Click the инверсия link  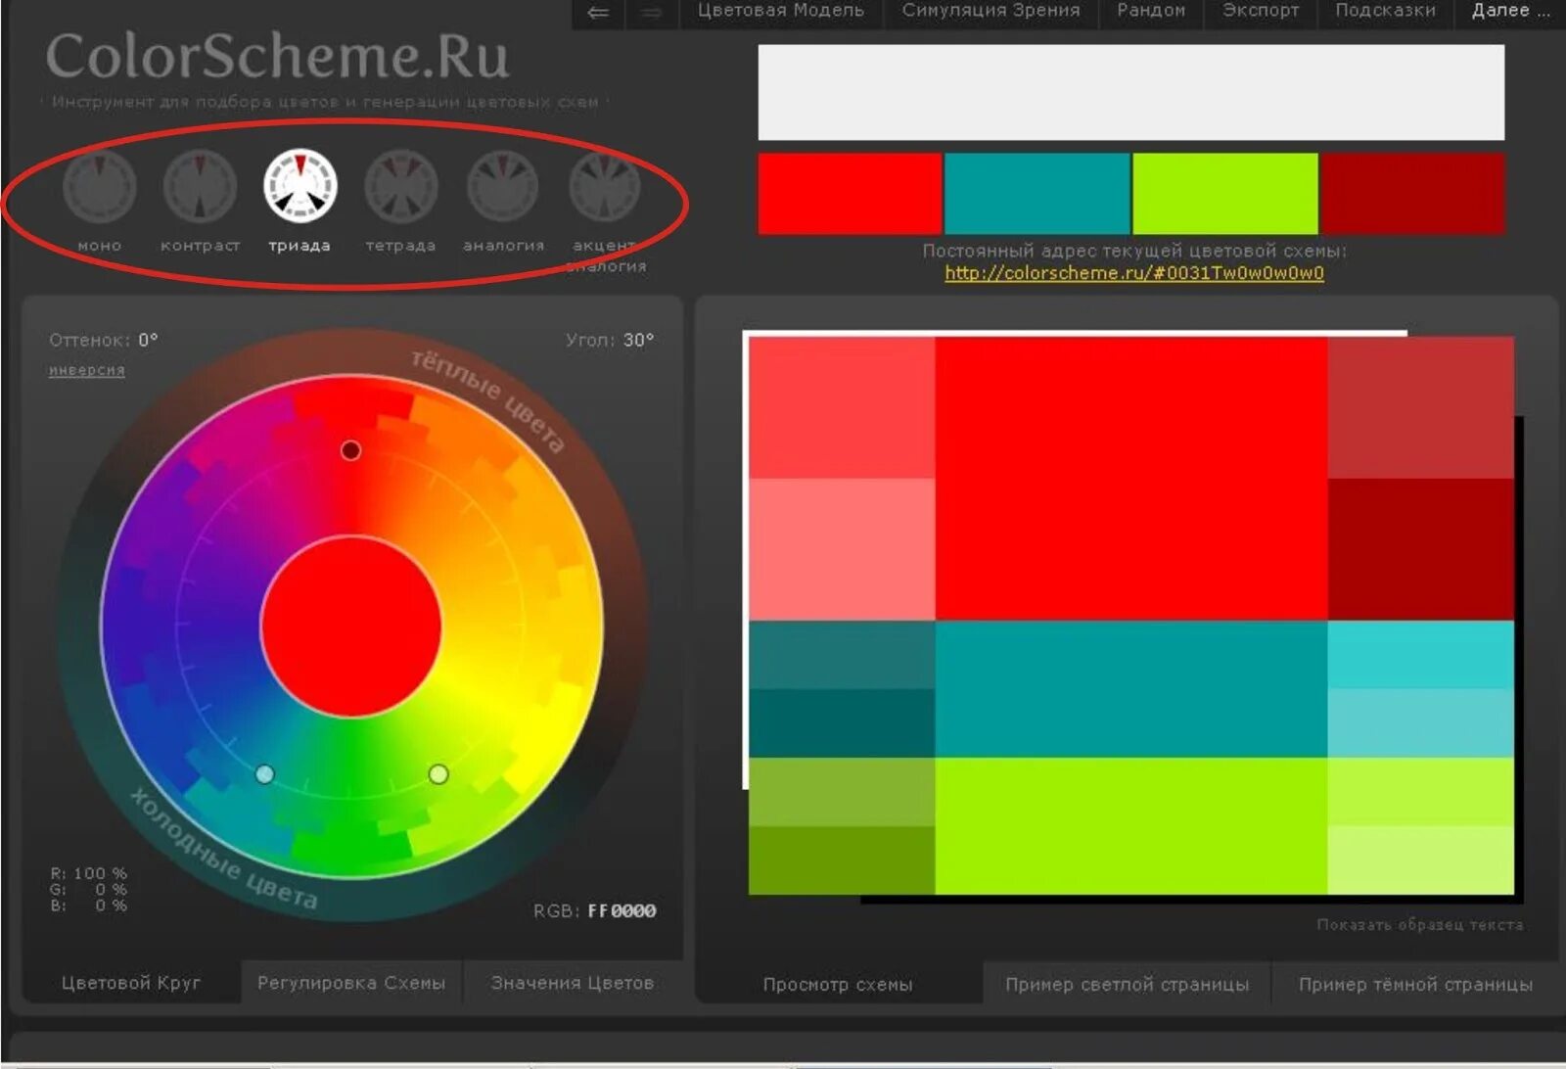tap(87, 370)
